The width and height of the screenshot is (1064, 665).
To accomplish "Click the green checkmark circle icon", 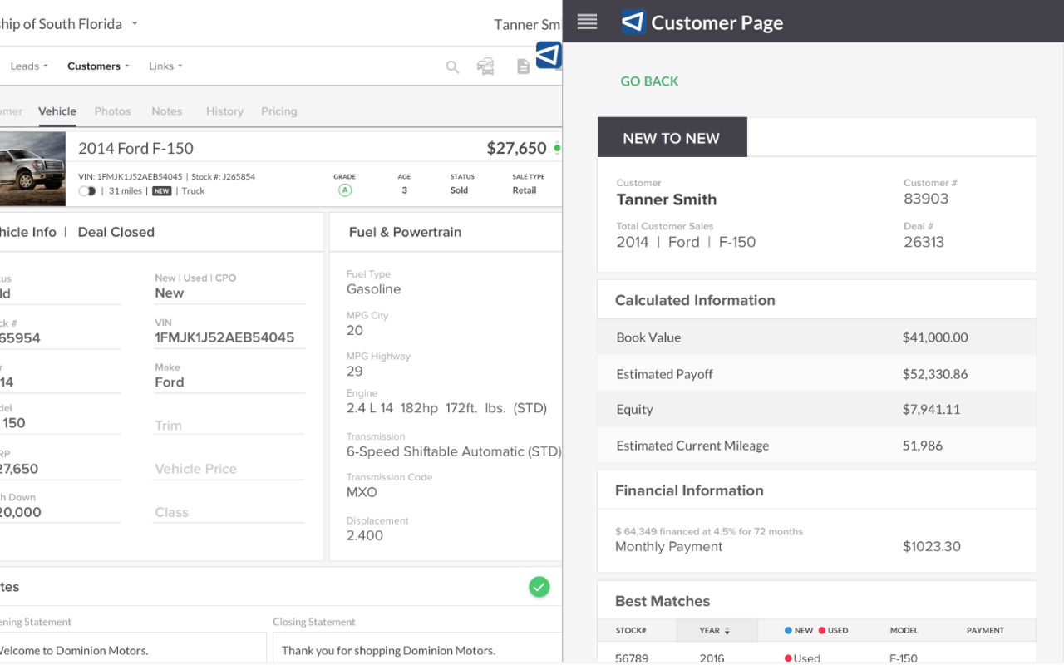I will point(539,587).
